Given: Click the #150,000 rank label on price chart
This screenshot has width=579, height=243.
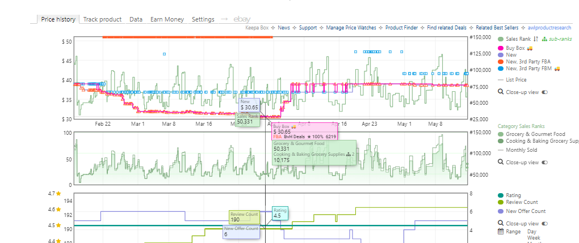Looking at the screenshot, I should click(480, 37).
